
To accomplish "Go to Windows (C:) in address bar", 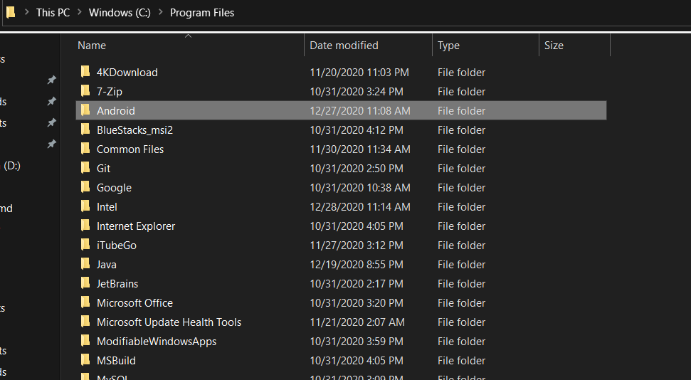I will pyautogui.click(x=120, y=13).
